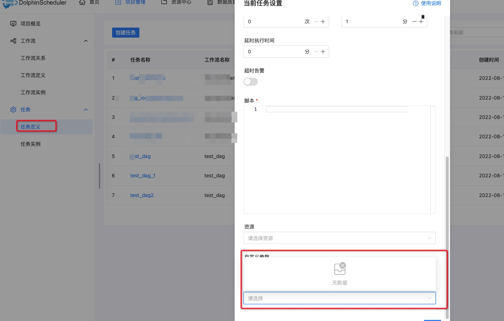Open 工作流实例 in the sidebar
The height and width of the screenshot is (321, 504).
pos(33,92)
